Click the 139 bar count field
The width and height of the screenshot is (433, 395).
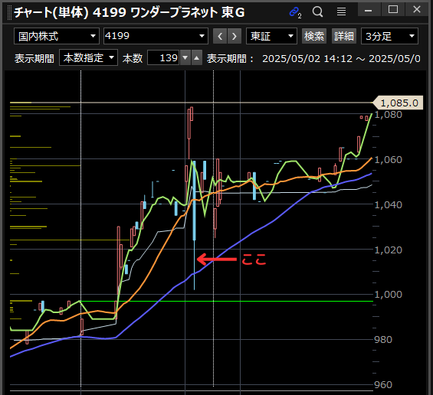tap(163, 57)
